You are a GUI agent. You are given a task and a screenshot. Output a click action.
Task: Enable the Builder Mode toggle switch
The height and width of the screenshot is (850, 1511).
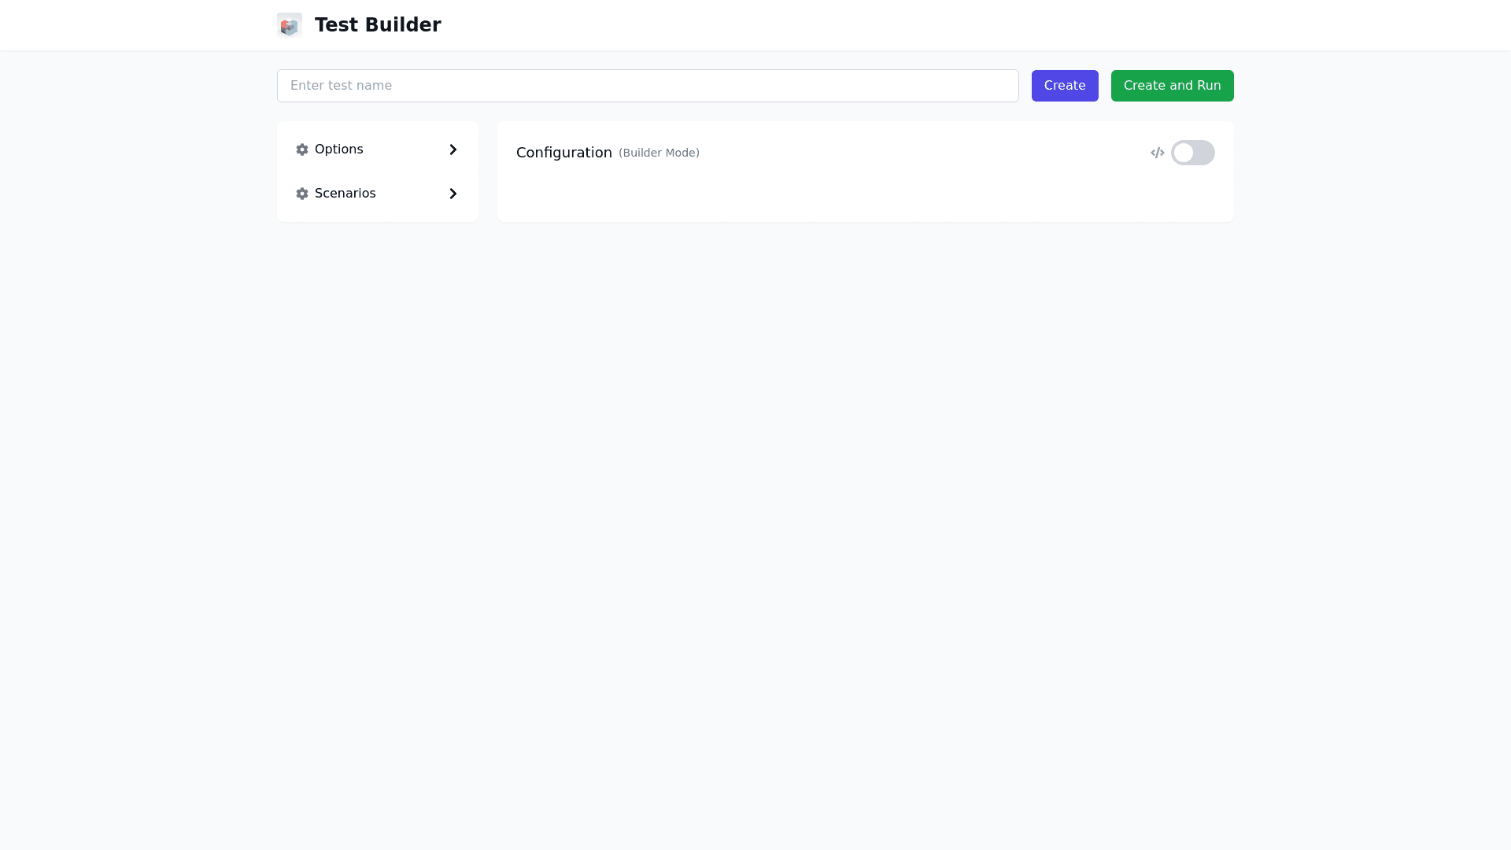coord(1192,153)
